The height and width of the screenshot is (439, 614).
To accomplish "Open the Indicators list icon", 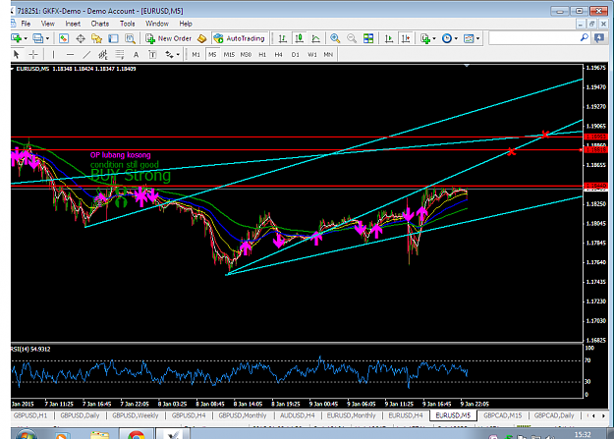I will (x=424, y=38).
